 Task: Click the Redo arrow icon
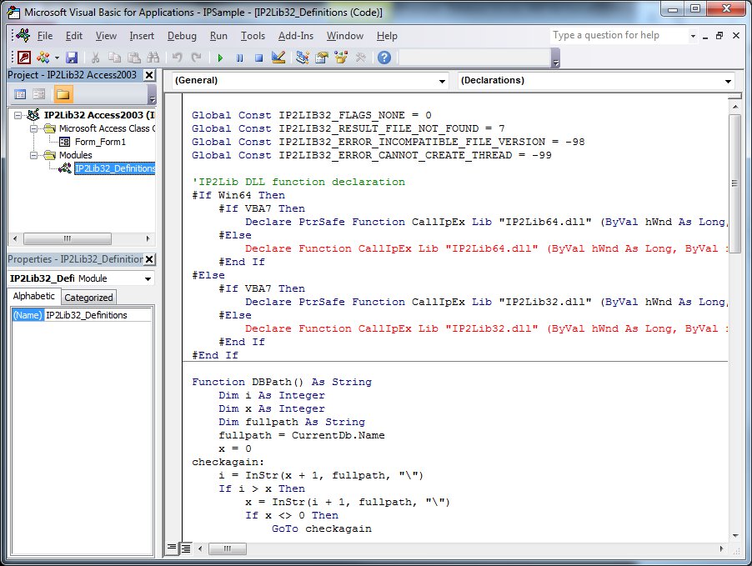(x=196, y=58)
